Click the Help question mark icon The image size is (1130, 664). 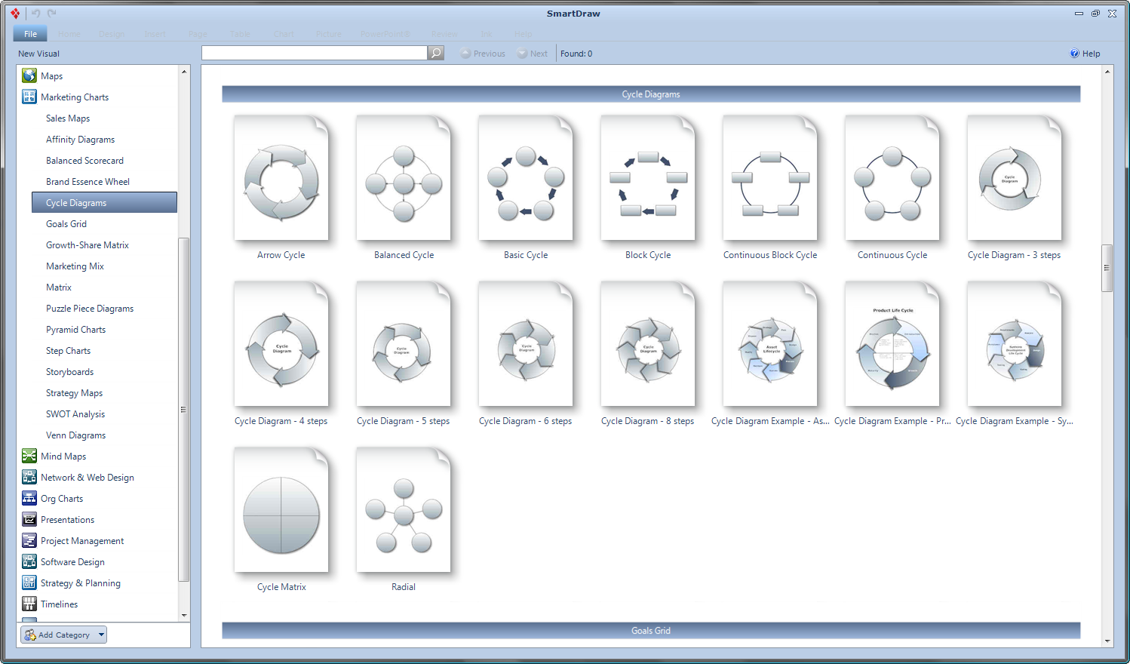[1074, 54]
